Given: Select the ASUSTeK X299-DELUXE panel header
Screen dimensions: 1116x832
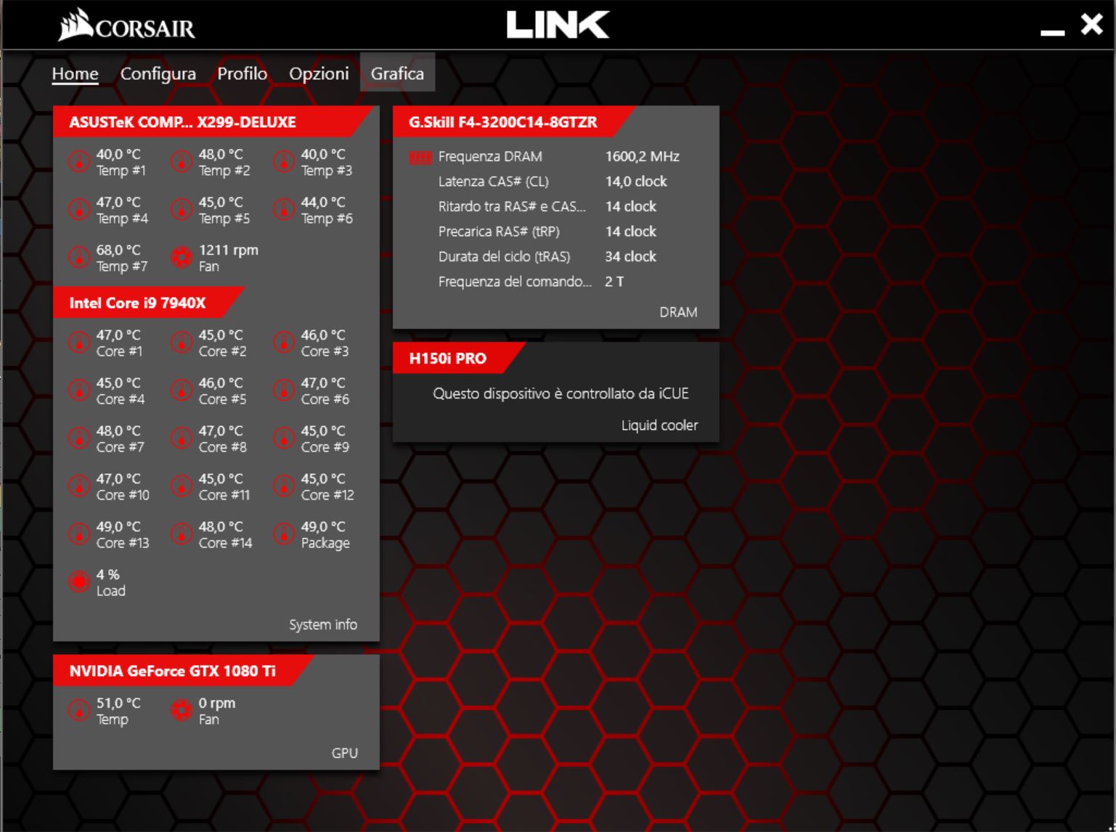Looking at the screenshot, I should 215,122.
